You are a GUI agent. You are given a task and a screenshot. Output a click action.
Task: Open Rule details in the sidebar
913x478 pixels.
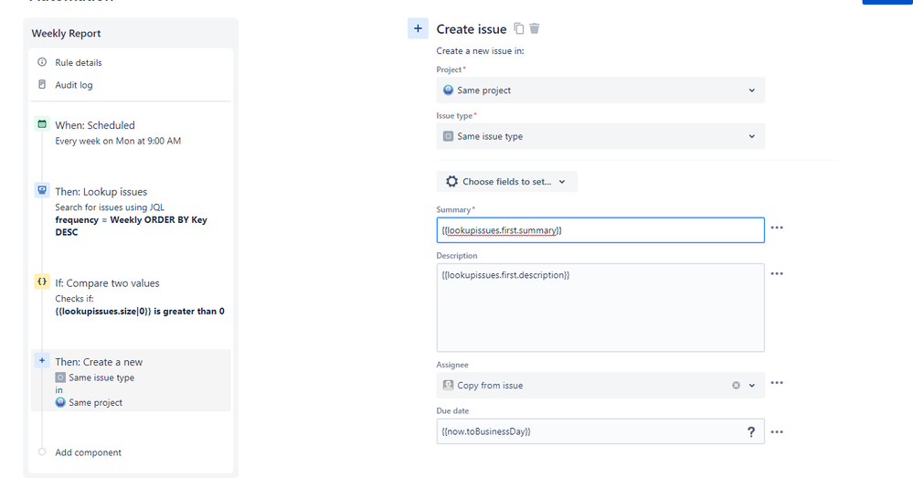tap(78, 63)
